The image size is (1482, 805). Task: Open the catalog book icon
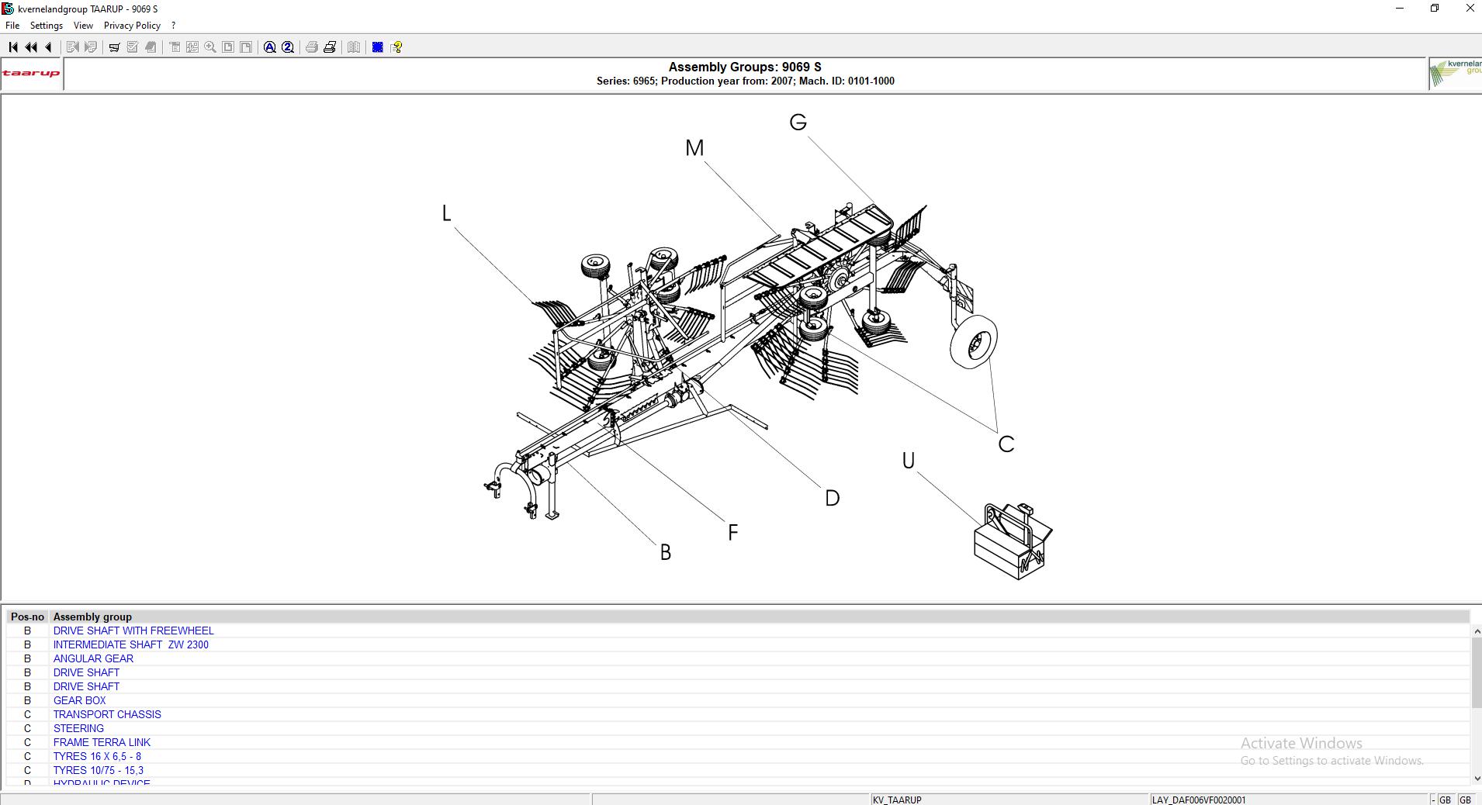click(354, 47)
